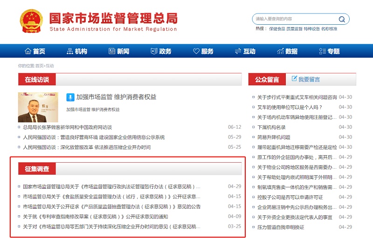The height and width of the screenshot is (240, 373).
Task: Open the 互动 navigation item
Action: click(x=245, y=51)
